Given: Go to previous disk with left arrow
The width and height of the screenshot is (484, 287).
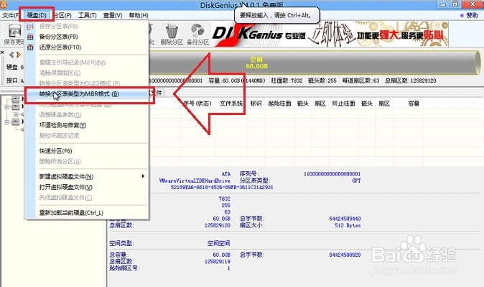Looking at the screenshot, I should (x=11, y=55).
